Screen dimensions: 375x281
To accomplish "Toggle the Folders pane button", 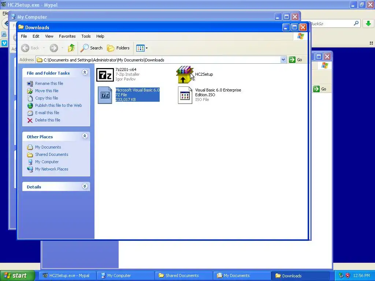I will tap(118, 48).
